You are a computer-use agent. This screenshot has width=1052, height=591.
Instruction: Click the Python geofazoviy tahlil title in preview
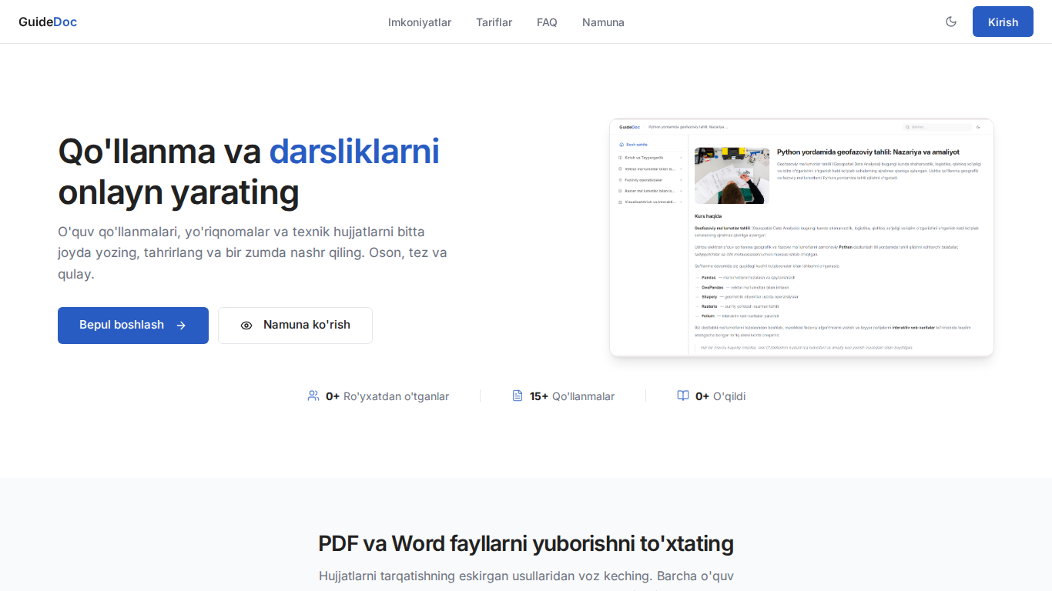[868, 152]
